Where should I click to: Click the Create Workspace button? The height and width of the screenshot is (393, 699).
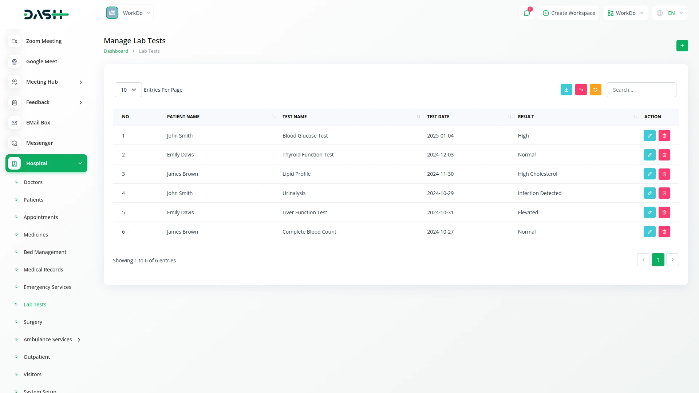pyautogui.click(x=569, y=13)
